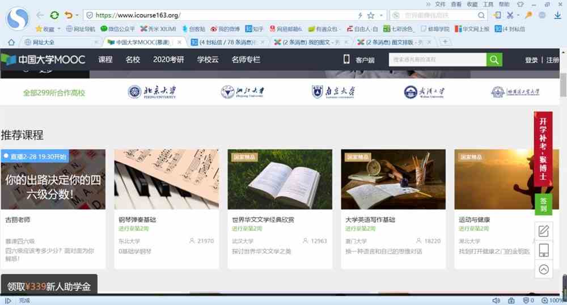
Task: Open the 网址导航 bookmark
Action: click(x=81, y=29)
